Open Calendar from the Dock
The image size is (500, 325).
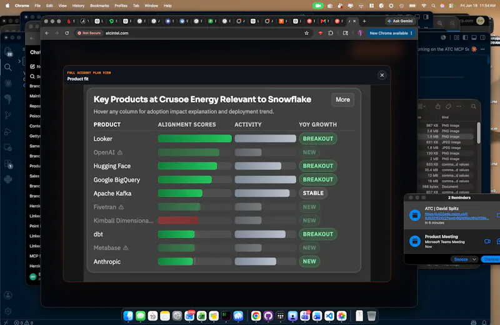[152, 316]
